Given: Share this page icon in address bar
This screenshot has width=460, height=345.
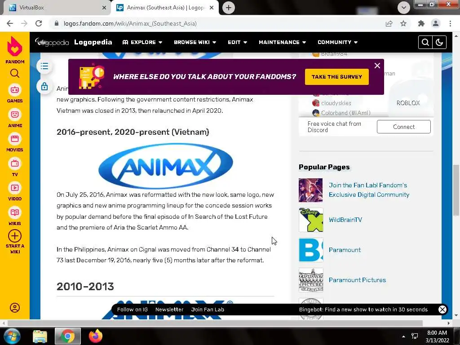Looking at the screenshot, I should coord(389,23).
